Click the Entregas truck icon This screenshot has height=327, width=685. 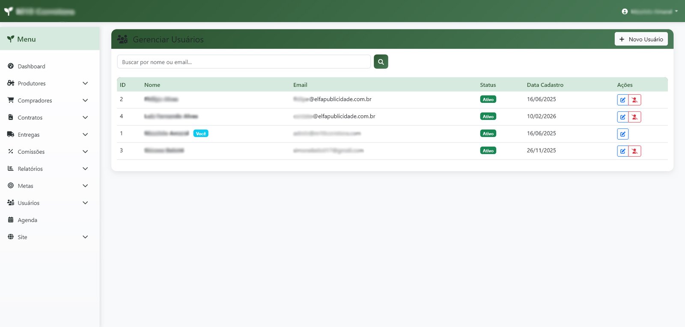click(11, 134)
